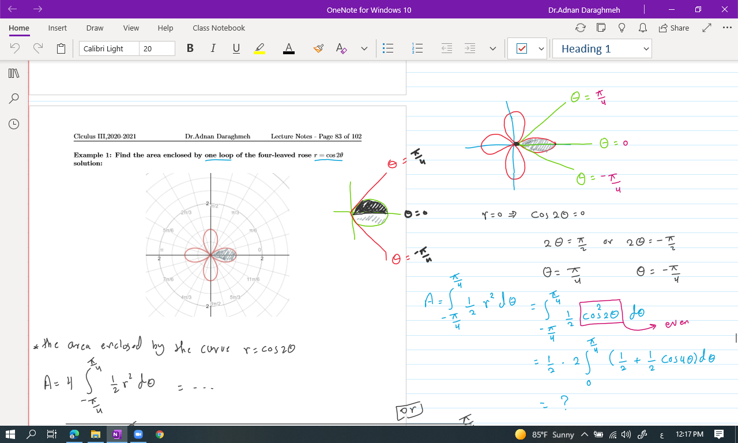This screenshot has width=738, height=443.
Task: Open the Windows Start menu
Action: coord(12,434)
